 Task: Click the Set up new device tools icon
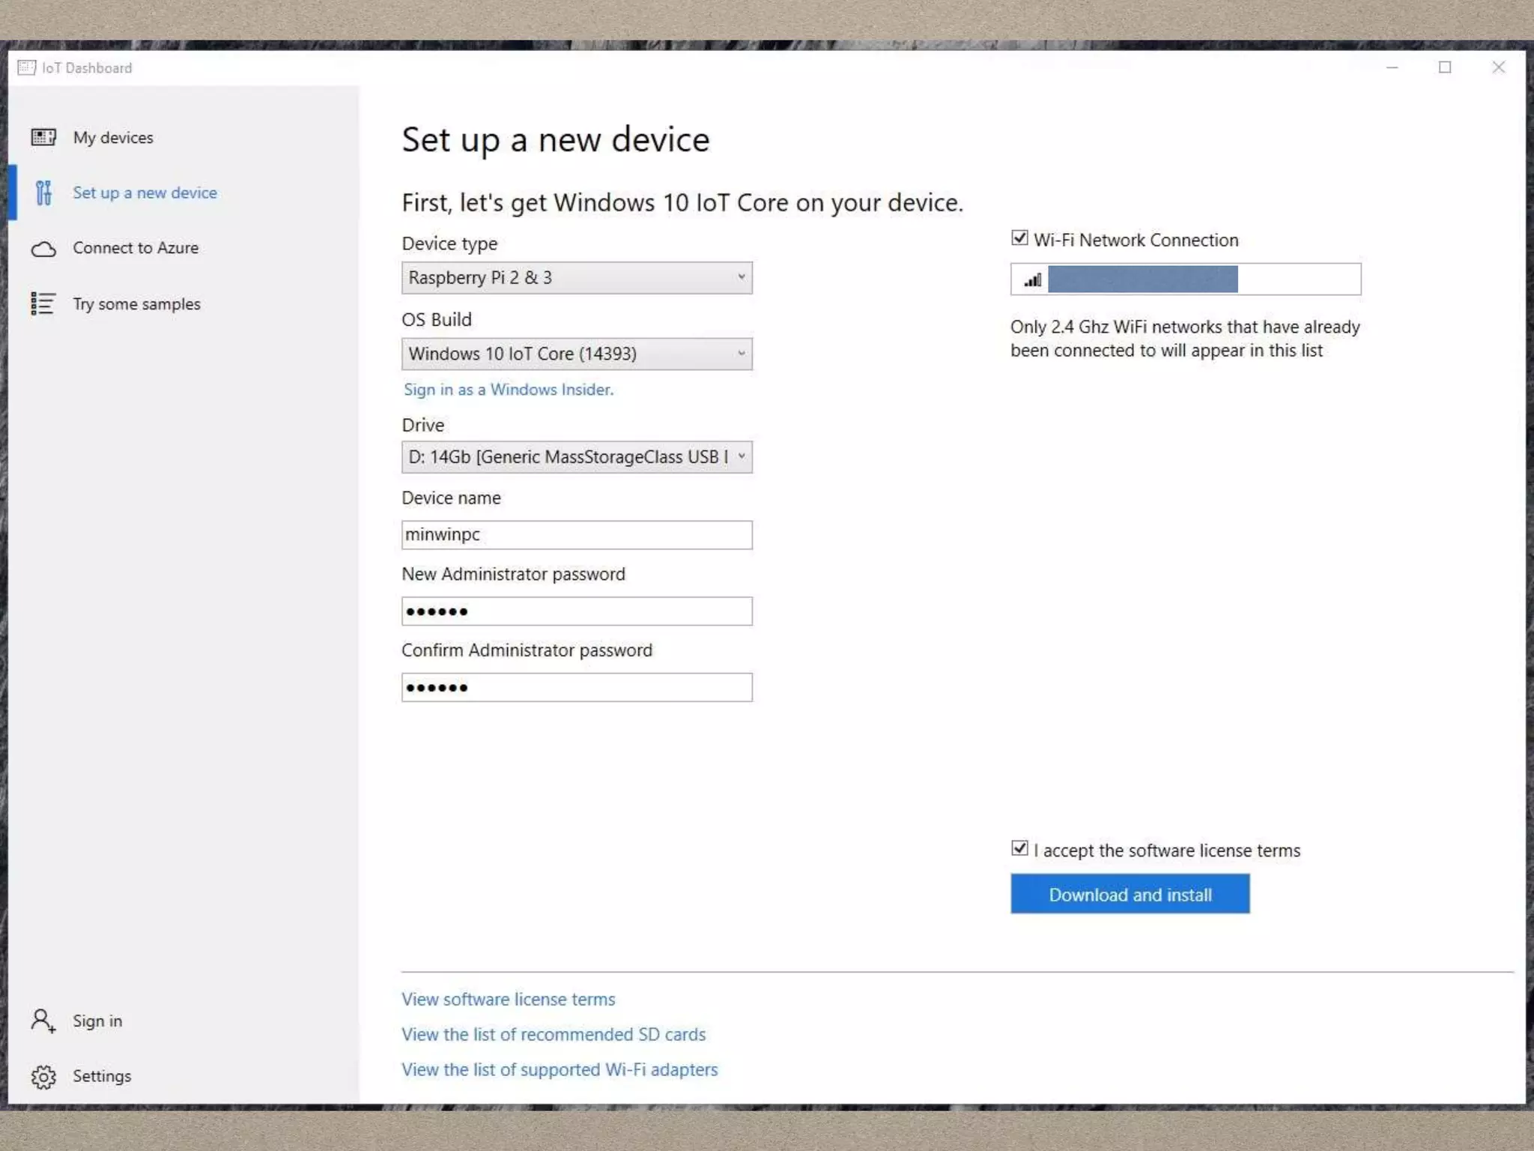pyautogui.click(x=43, y=193)
